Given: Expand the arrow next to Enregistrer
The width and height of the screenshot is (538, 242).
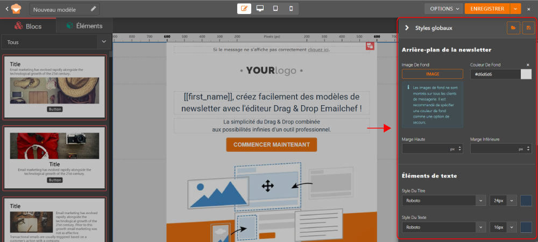Looking at the screenshot, I should tap(516, 9).
